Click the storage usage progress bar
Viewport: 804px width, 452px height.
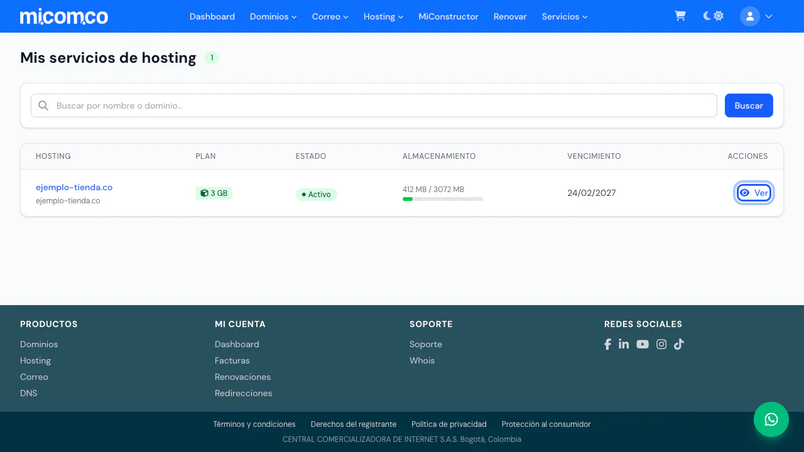443,199
